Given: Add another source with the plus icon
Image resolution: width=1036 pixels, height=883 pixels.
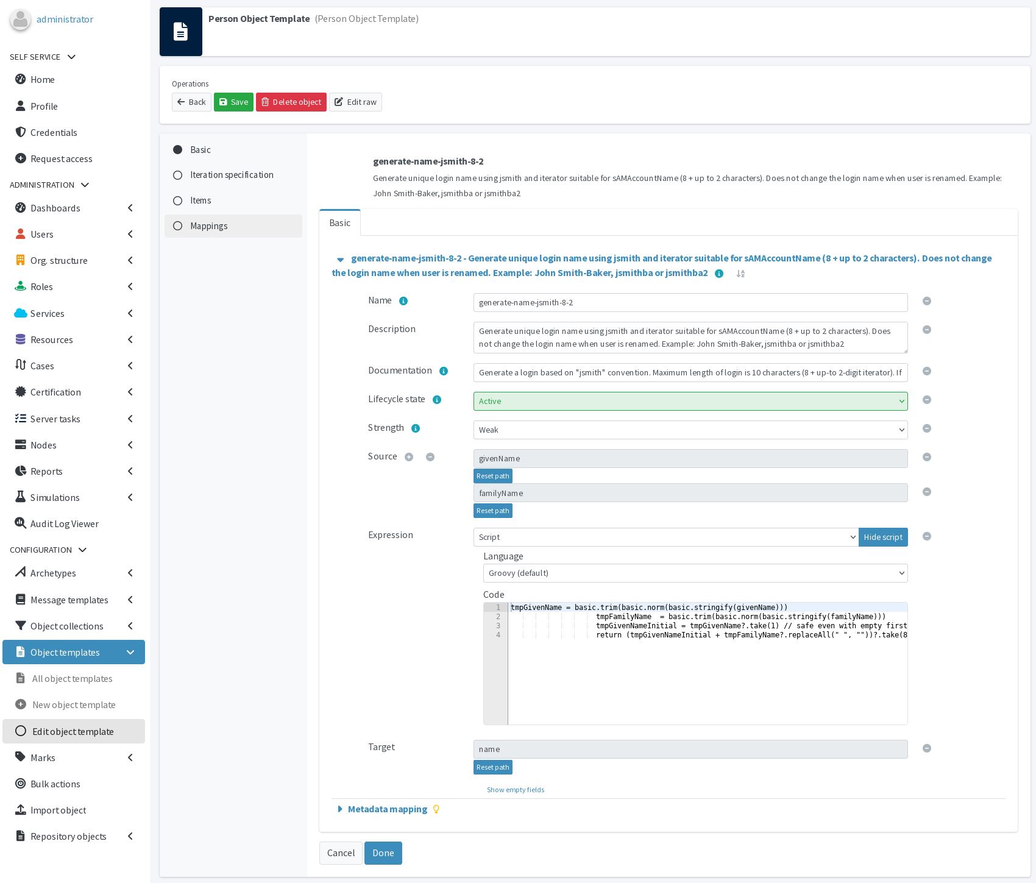Looking at the screenshot, I should click(409, 456).
